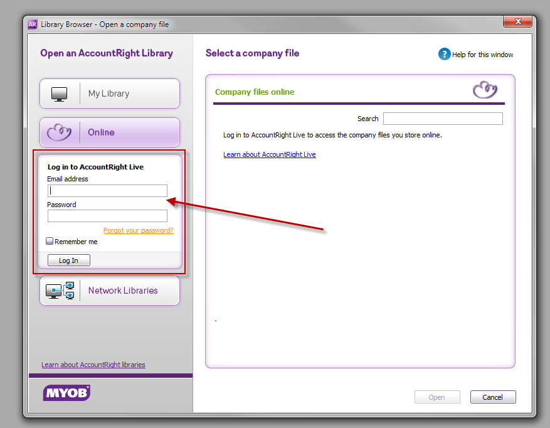This screenshot has width=550, height=428.
Task: Click the 'Open an AccountRight Library' heading
Action: [106, 53]
